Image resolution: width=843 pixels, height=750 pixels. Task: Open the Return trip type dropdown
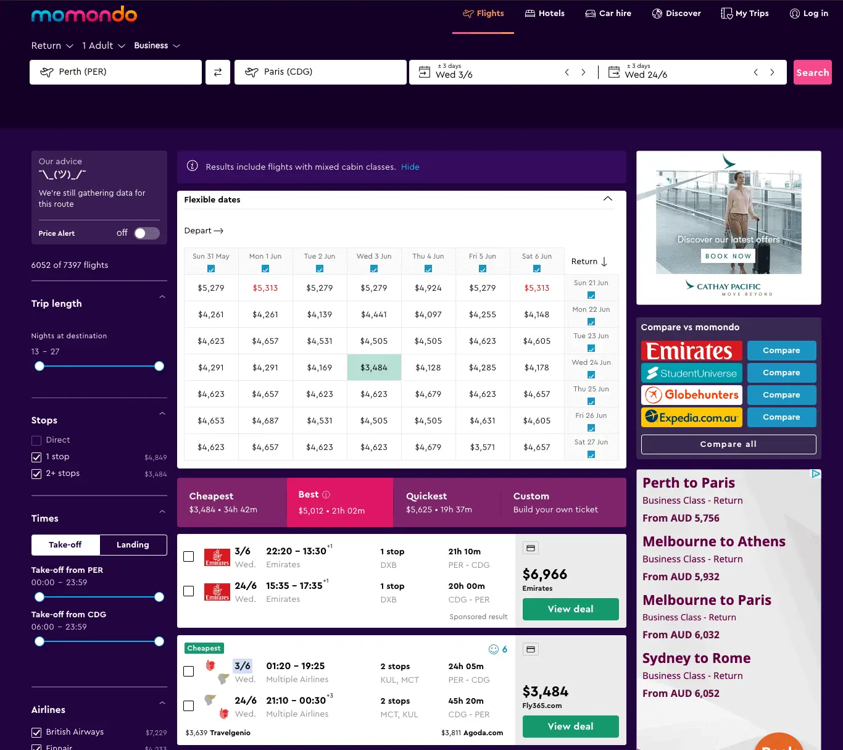pyautogui.click(x=52, y=45)
